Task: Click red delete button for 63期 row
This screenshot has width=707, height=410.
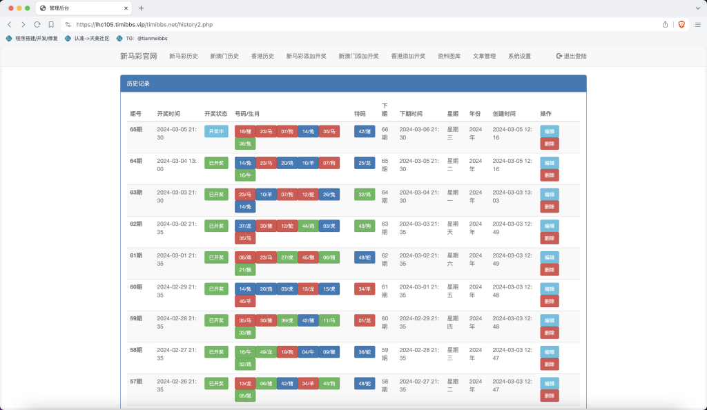Action: tap(549, 207)
